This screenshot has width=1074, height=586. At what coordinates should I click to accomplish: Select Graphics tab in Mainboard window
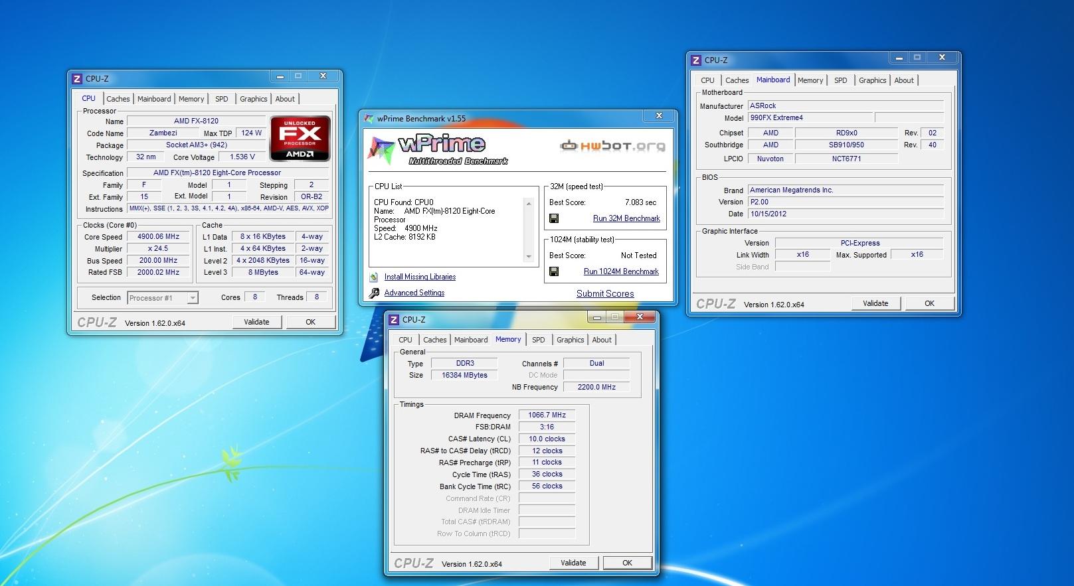pos(873,80)
